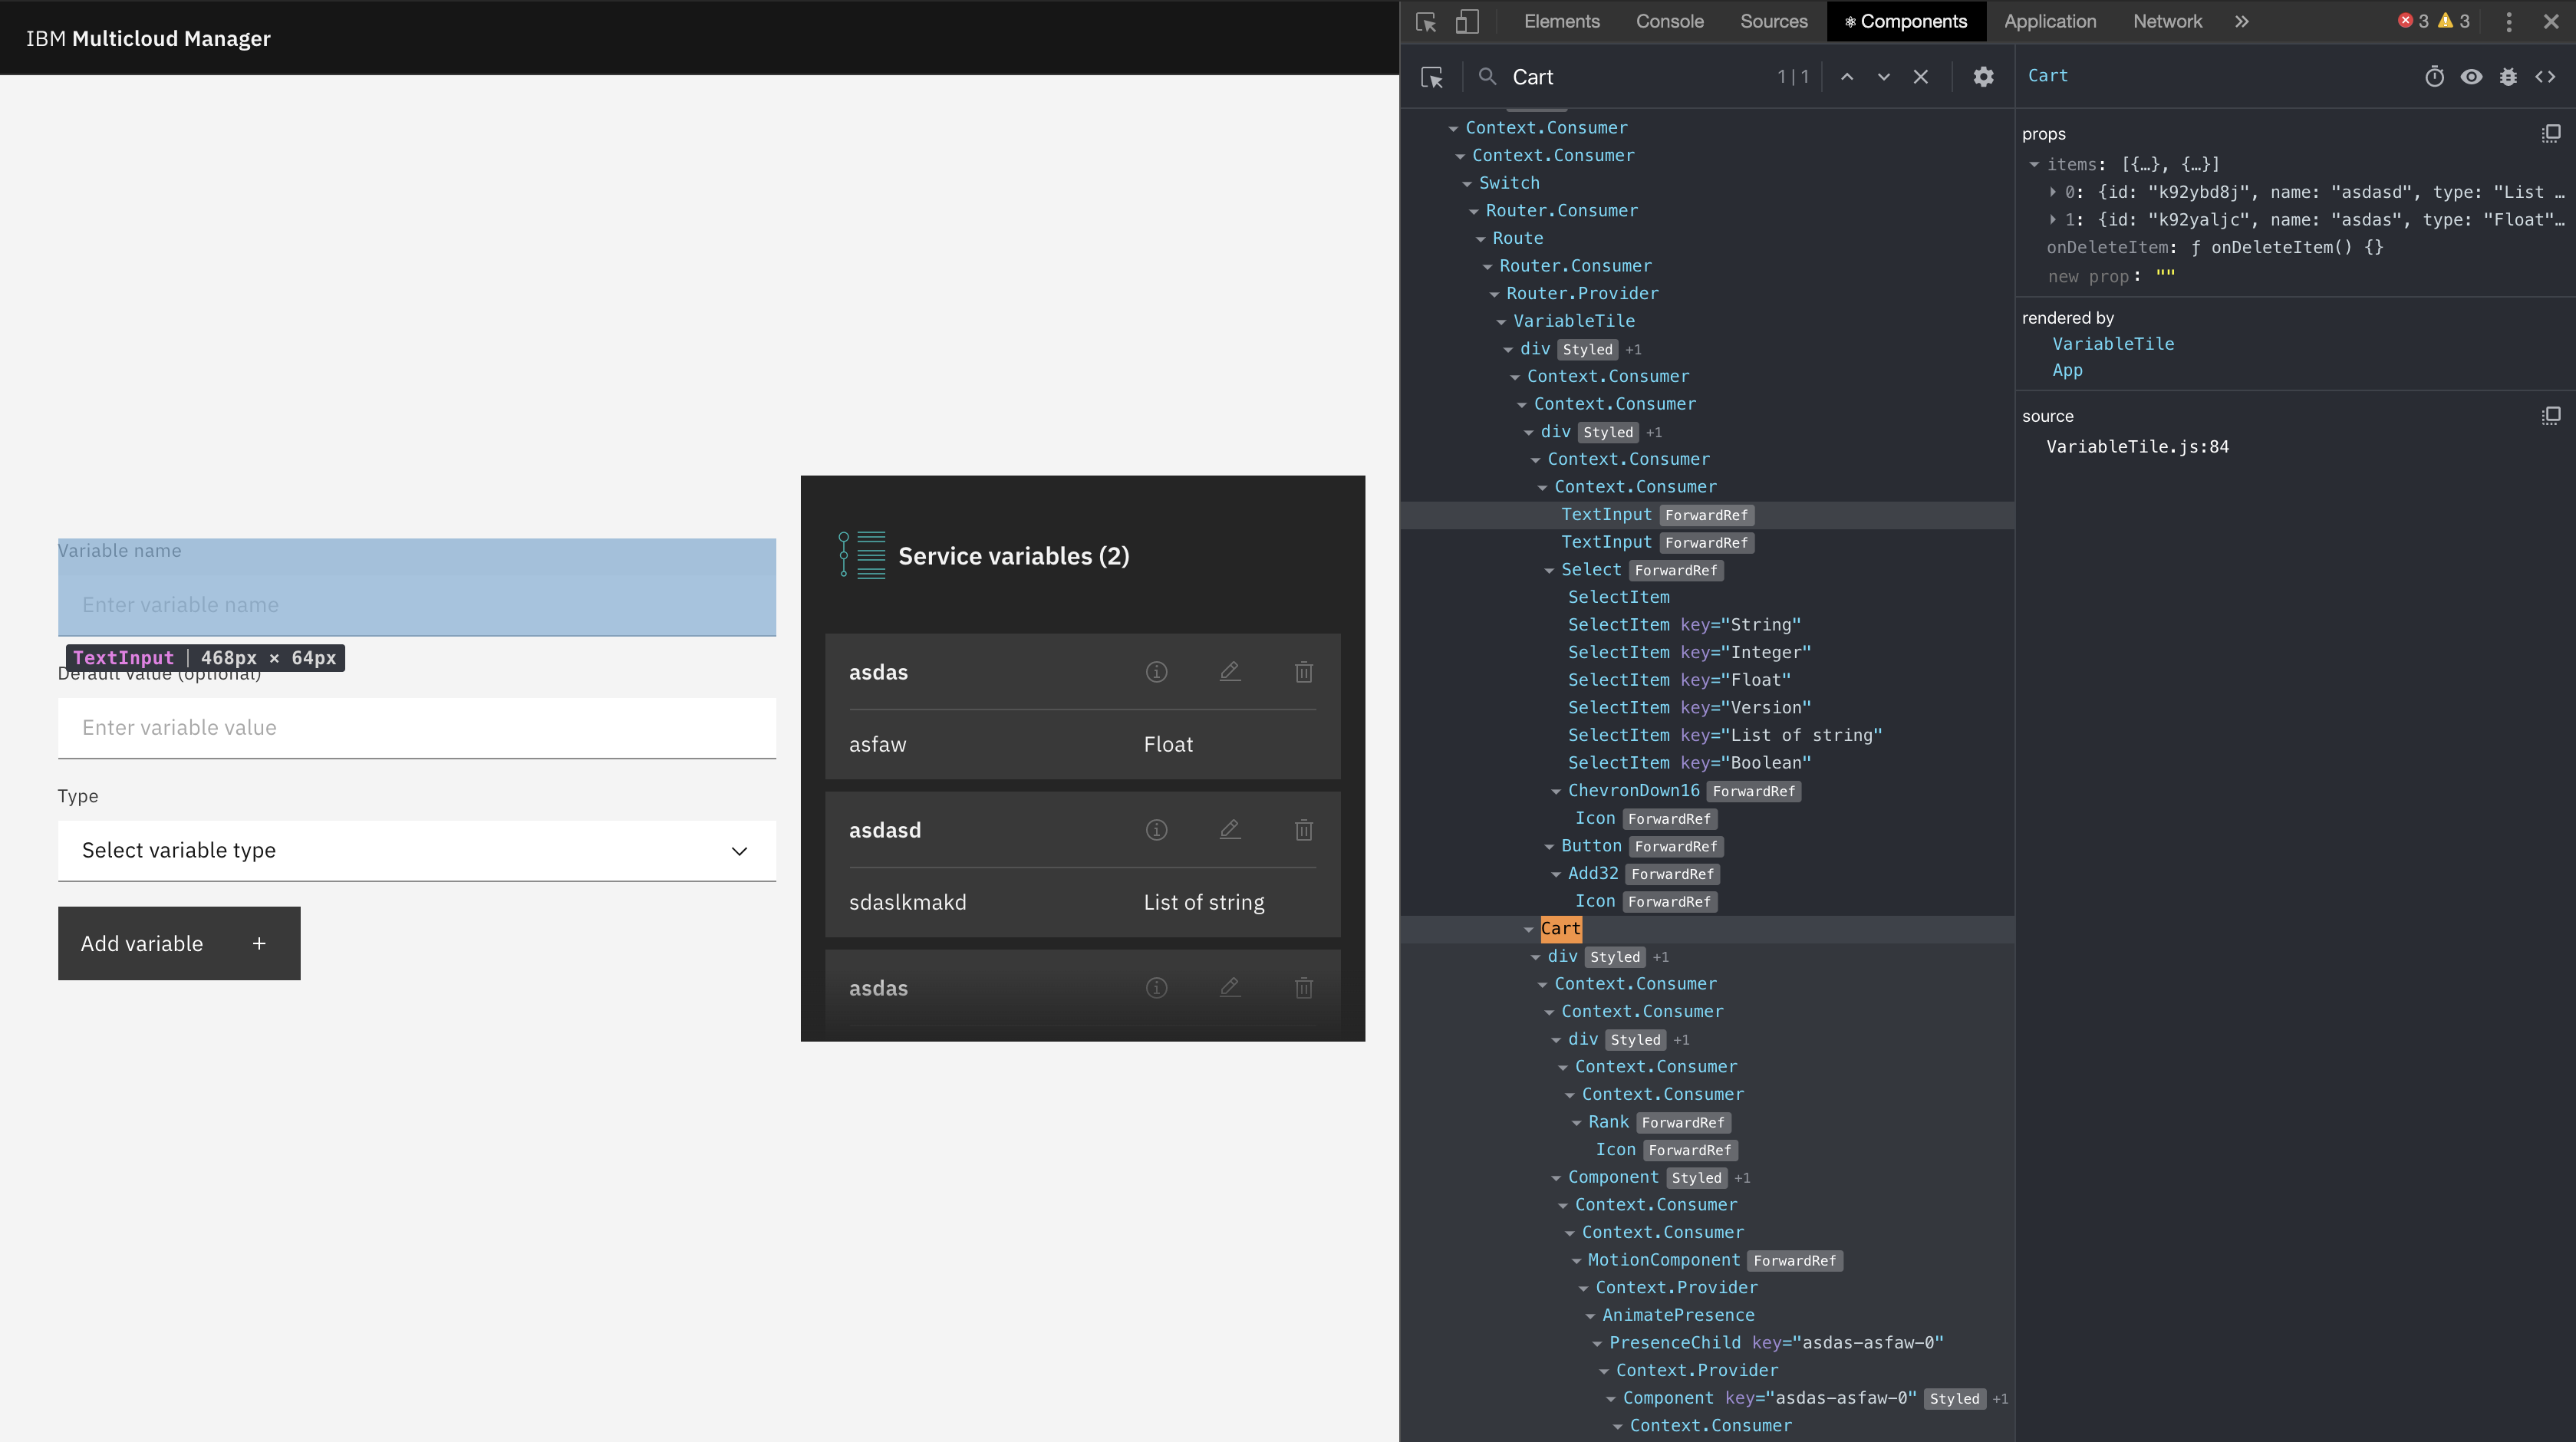The width and height of the screenshot is (2576, 1442).
Task: Open the Network tab
Action: [x=2167, y=21]
